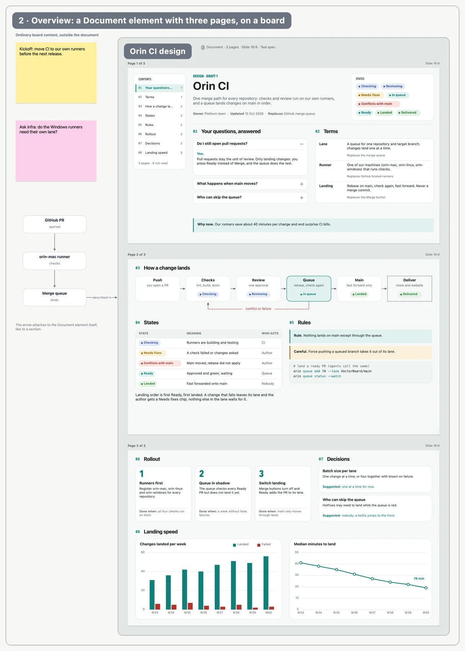Jump to "Decisions" in the contents list

point(160,144)
